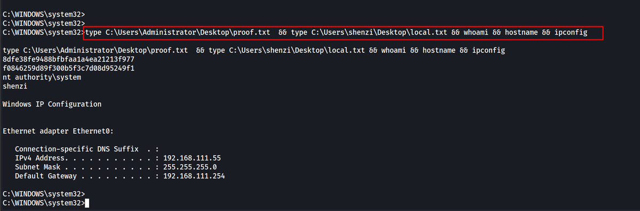This screenshot has height=211, width=640.
Task: Click the local.txt hash f0846259d89f300b5f3c7d08d95249f1
Action: (x=68, y=69)
